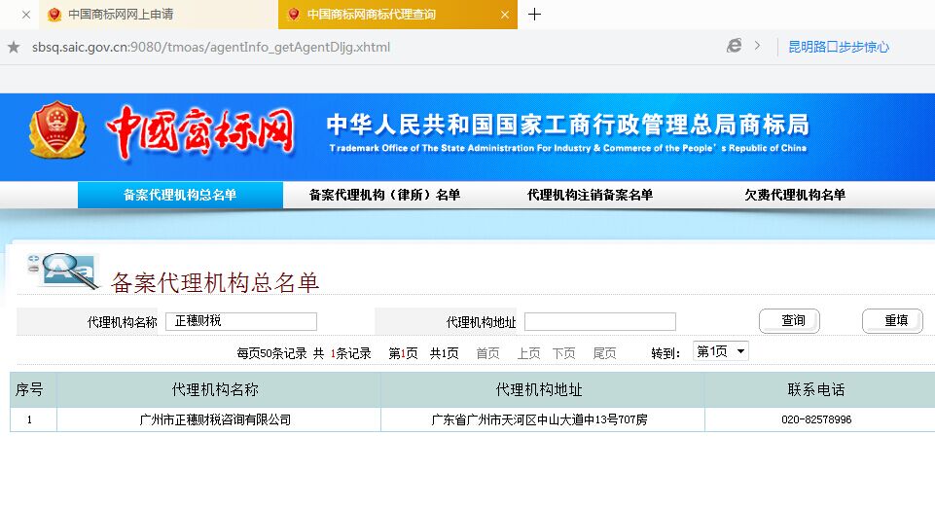
Task: Click the 尾页 pagination link
Action: click(x=604, y=353)
